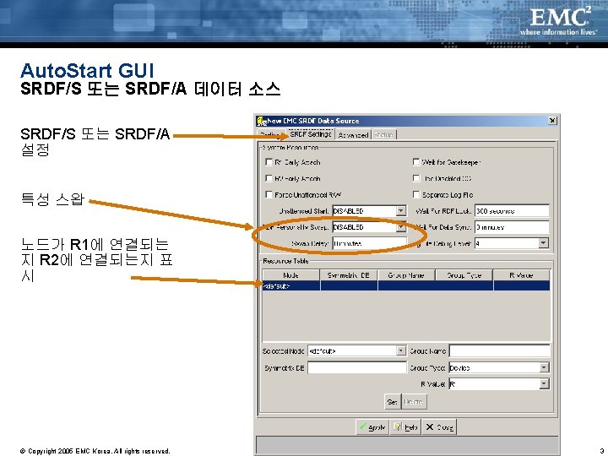The width and height of the screenshot is (608, 456).
Task: Click the Group Type column header
Action: pos(464,275)
